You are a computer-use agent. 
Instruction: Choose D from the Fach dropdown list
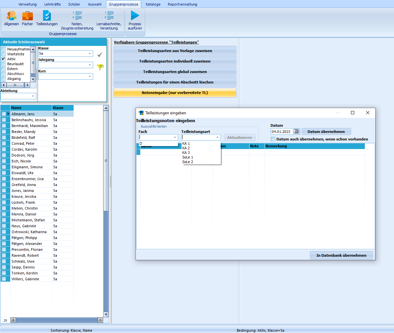point(158,143)
